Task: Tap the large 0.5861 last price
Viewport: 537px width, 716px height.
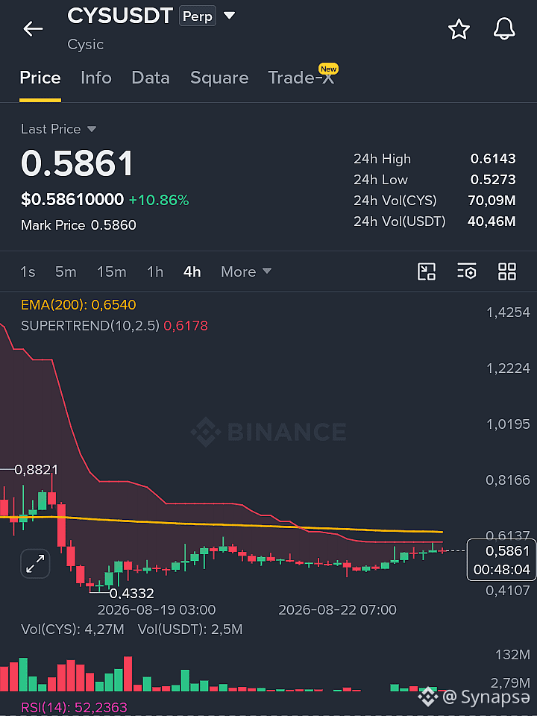Action: tap(77, 163)
